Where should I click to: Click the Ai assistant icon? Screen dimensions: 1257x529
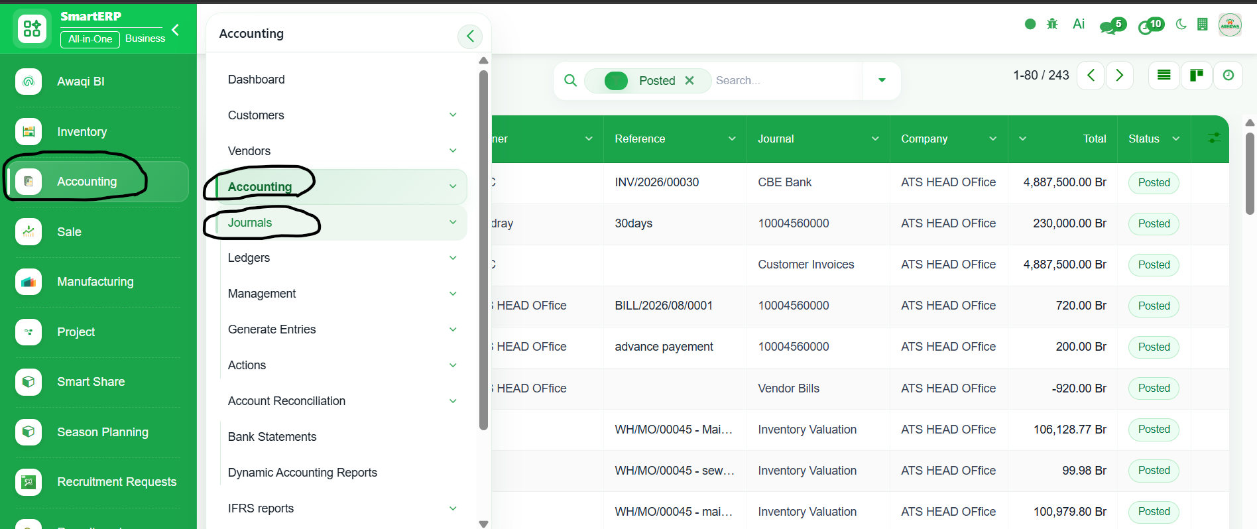pyautogui.click(x=1079, y=25)
